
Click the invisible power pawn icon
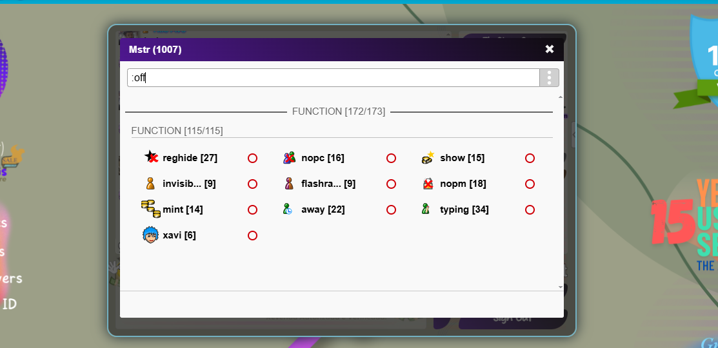[x=150, y=184]
